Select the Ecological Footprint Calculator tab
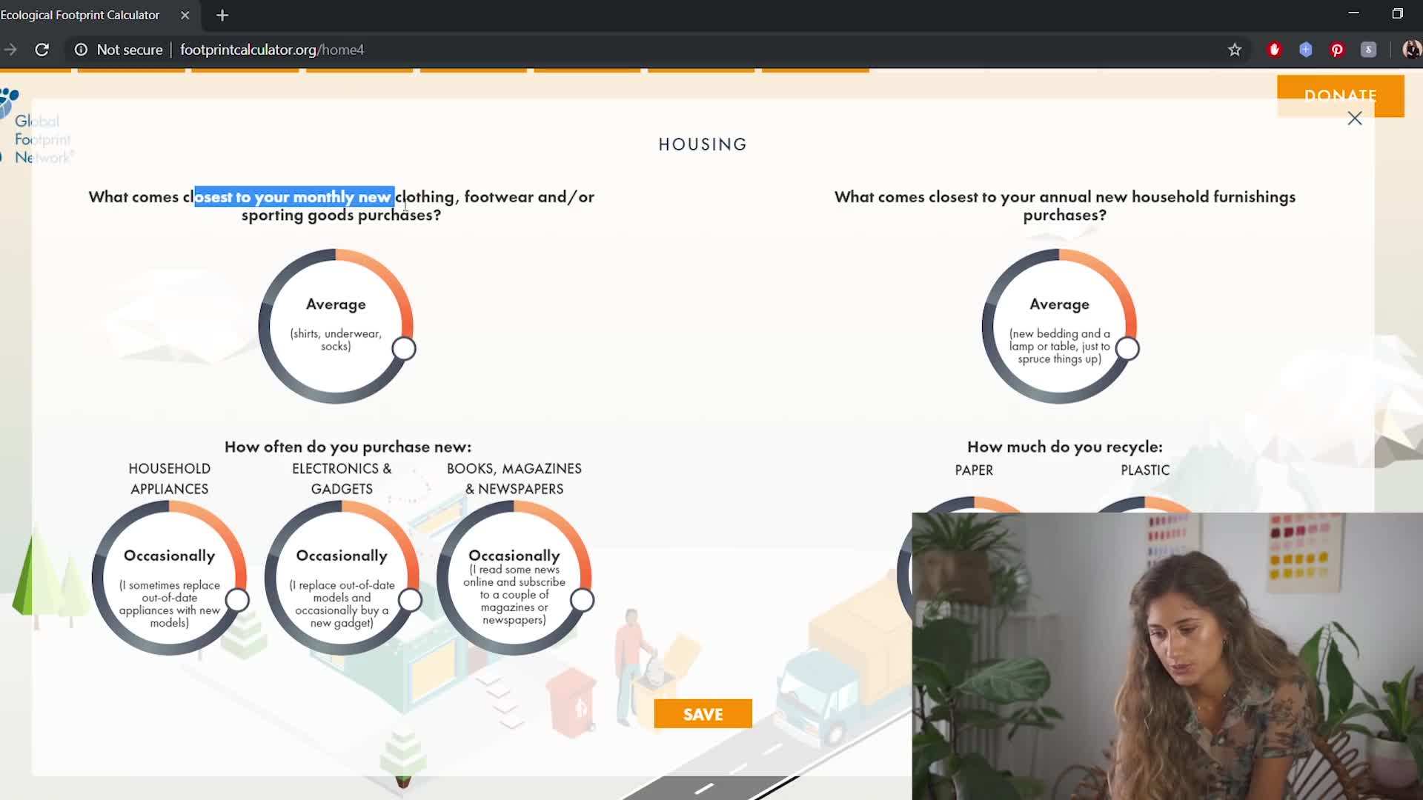The image size is (1423, 800). [80, 15]
